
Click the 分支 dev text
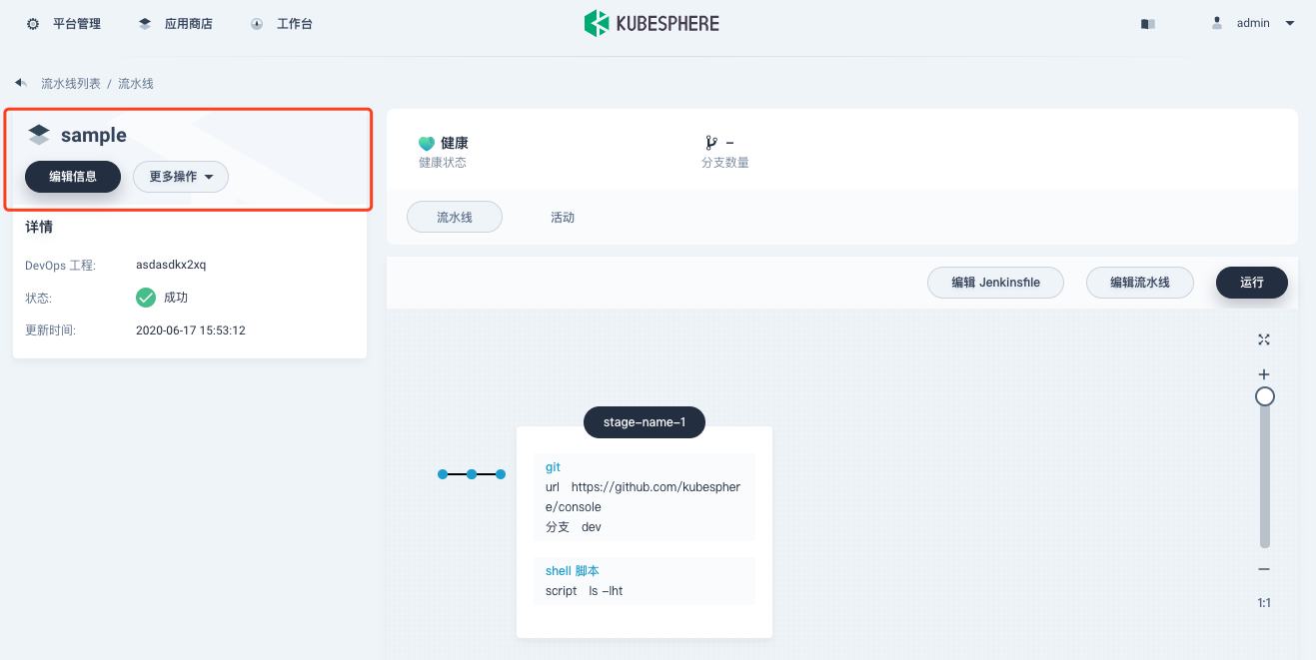tap(574, 527)
